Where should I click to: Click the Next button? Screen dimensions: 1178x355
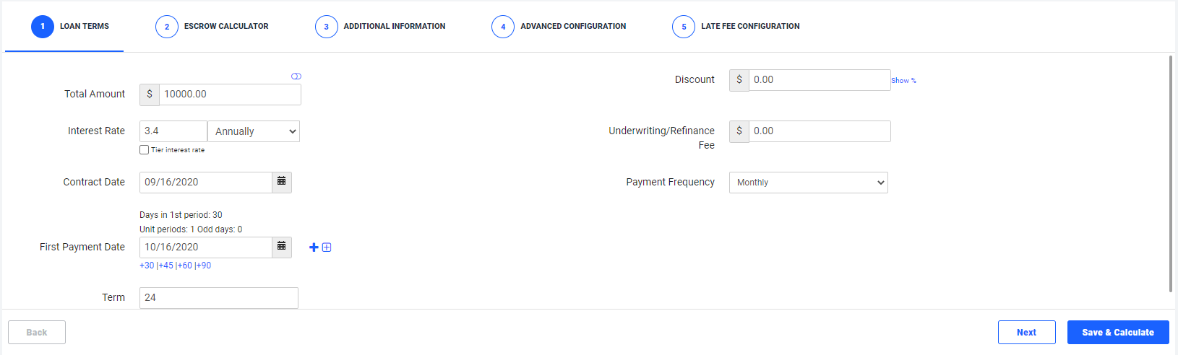click(1027, 333)
